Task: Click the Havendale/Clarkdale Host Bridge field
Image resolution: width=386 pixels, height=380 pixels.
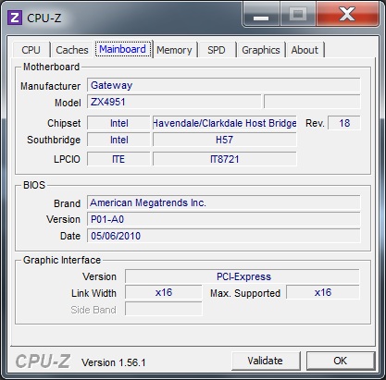Action: coord(225,123)
